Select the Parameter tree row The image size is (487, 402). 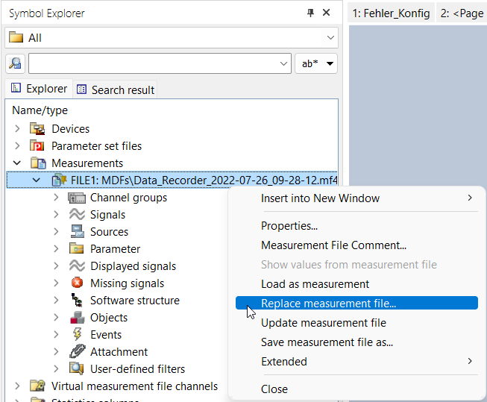[x=115, y=249]
